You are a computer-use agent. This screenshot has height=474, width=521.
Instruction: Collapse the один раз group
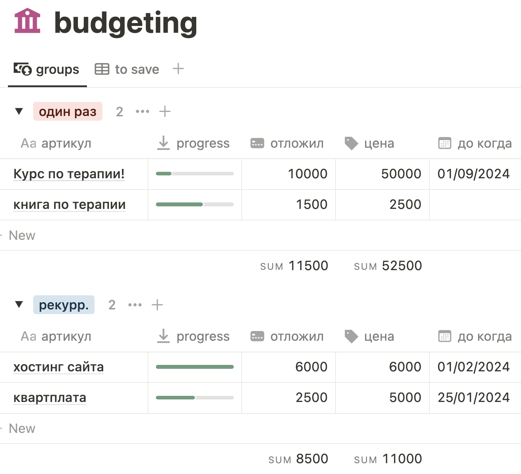click(x=19, y=112)
